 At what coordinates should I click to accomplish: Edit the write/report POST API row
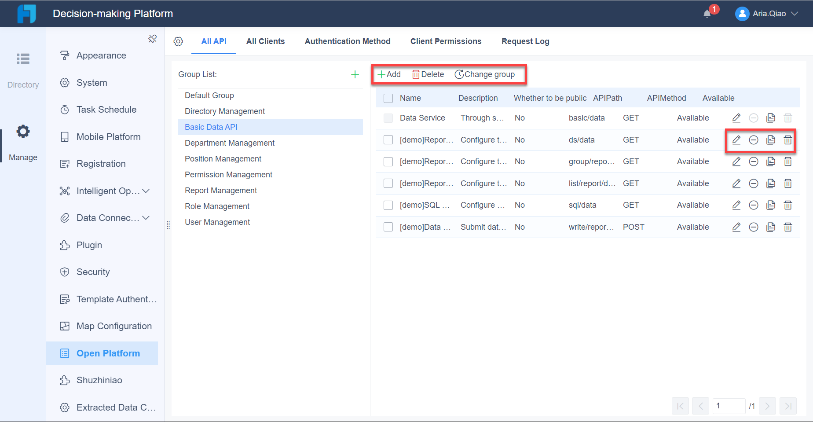tap(736, 227)
